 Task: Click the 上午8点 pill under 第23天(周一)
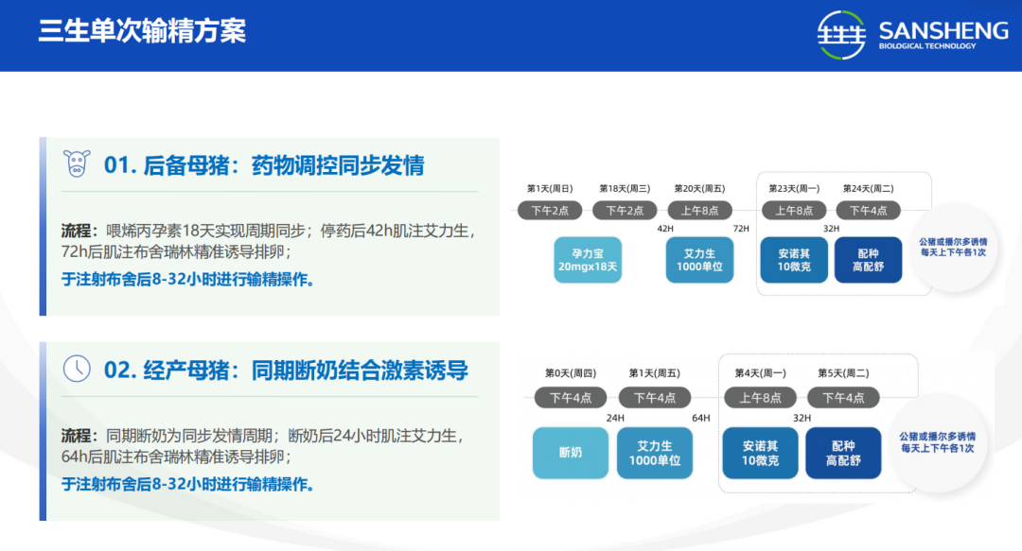794,211
